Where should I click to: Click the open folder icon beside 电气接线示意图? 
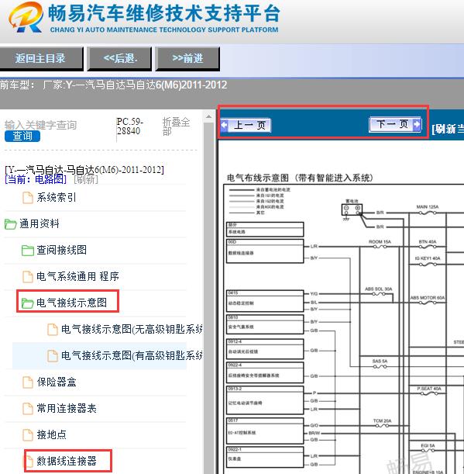27,303
